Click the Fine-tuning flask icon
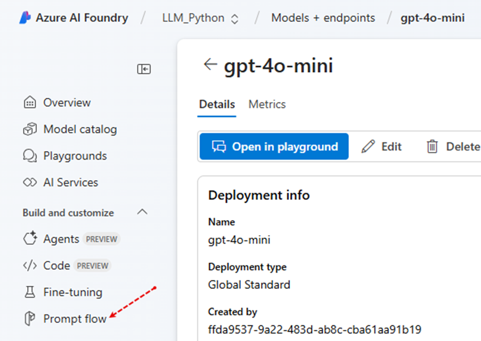The image size is (481, 341). coord(30,292)
